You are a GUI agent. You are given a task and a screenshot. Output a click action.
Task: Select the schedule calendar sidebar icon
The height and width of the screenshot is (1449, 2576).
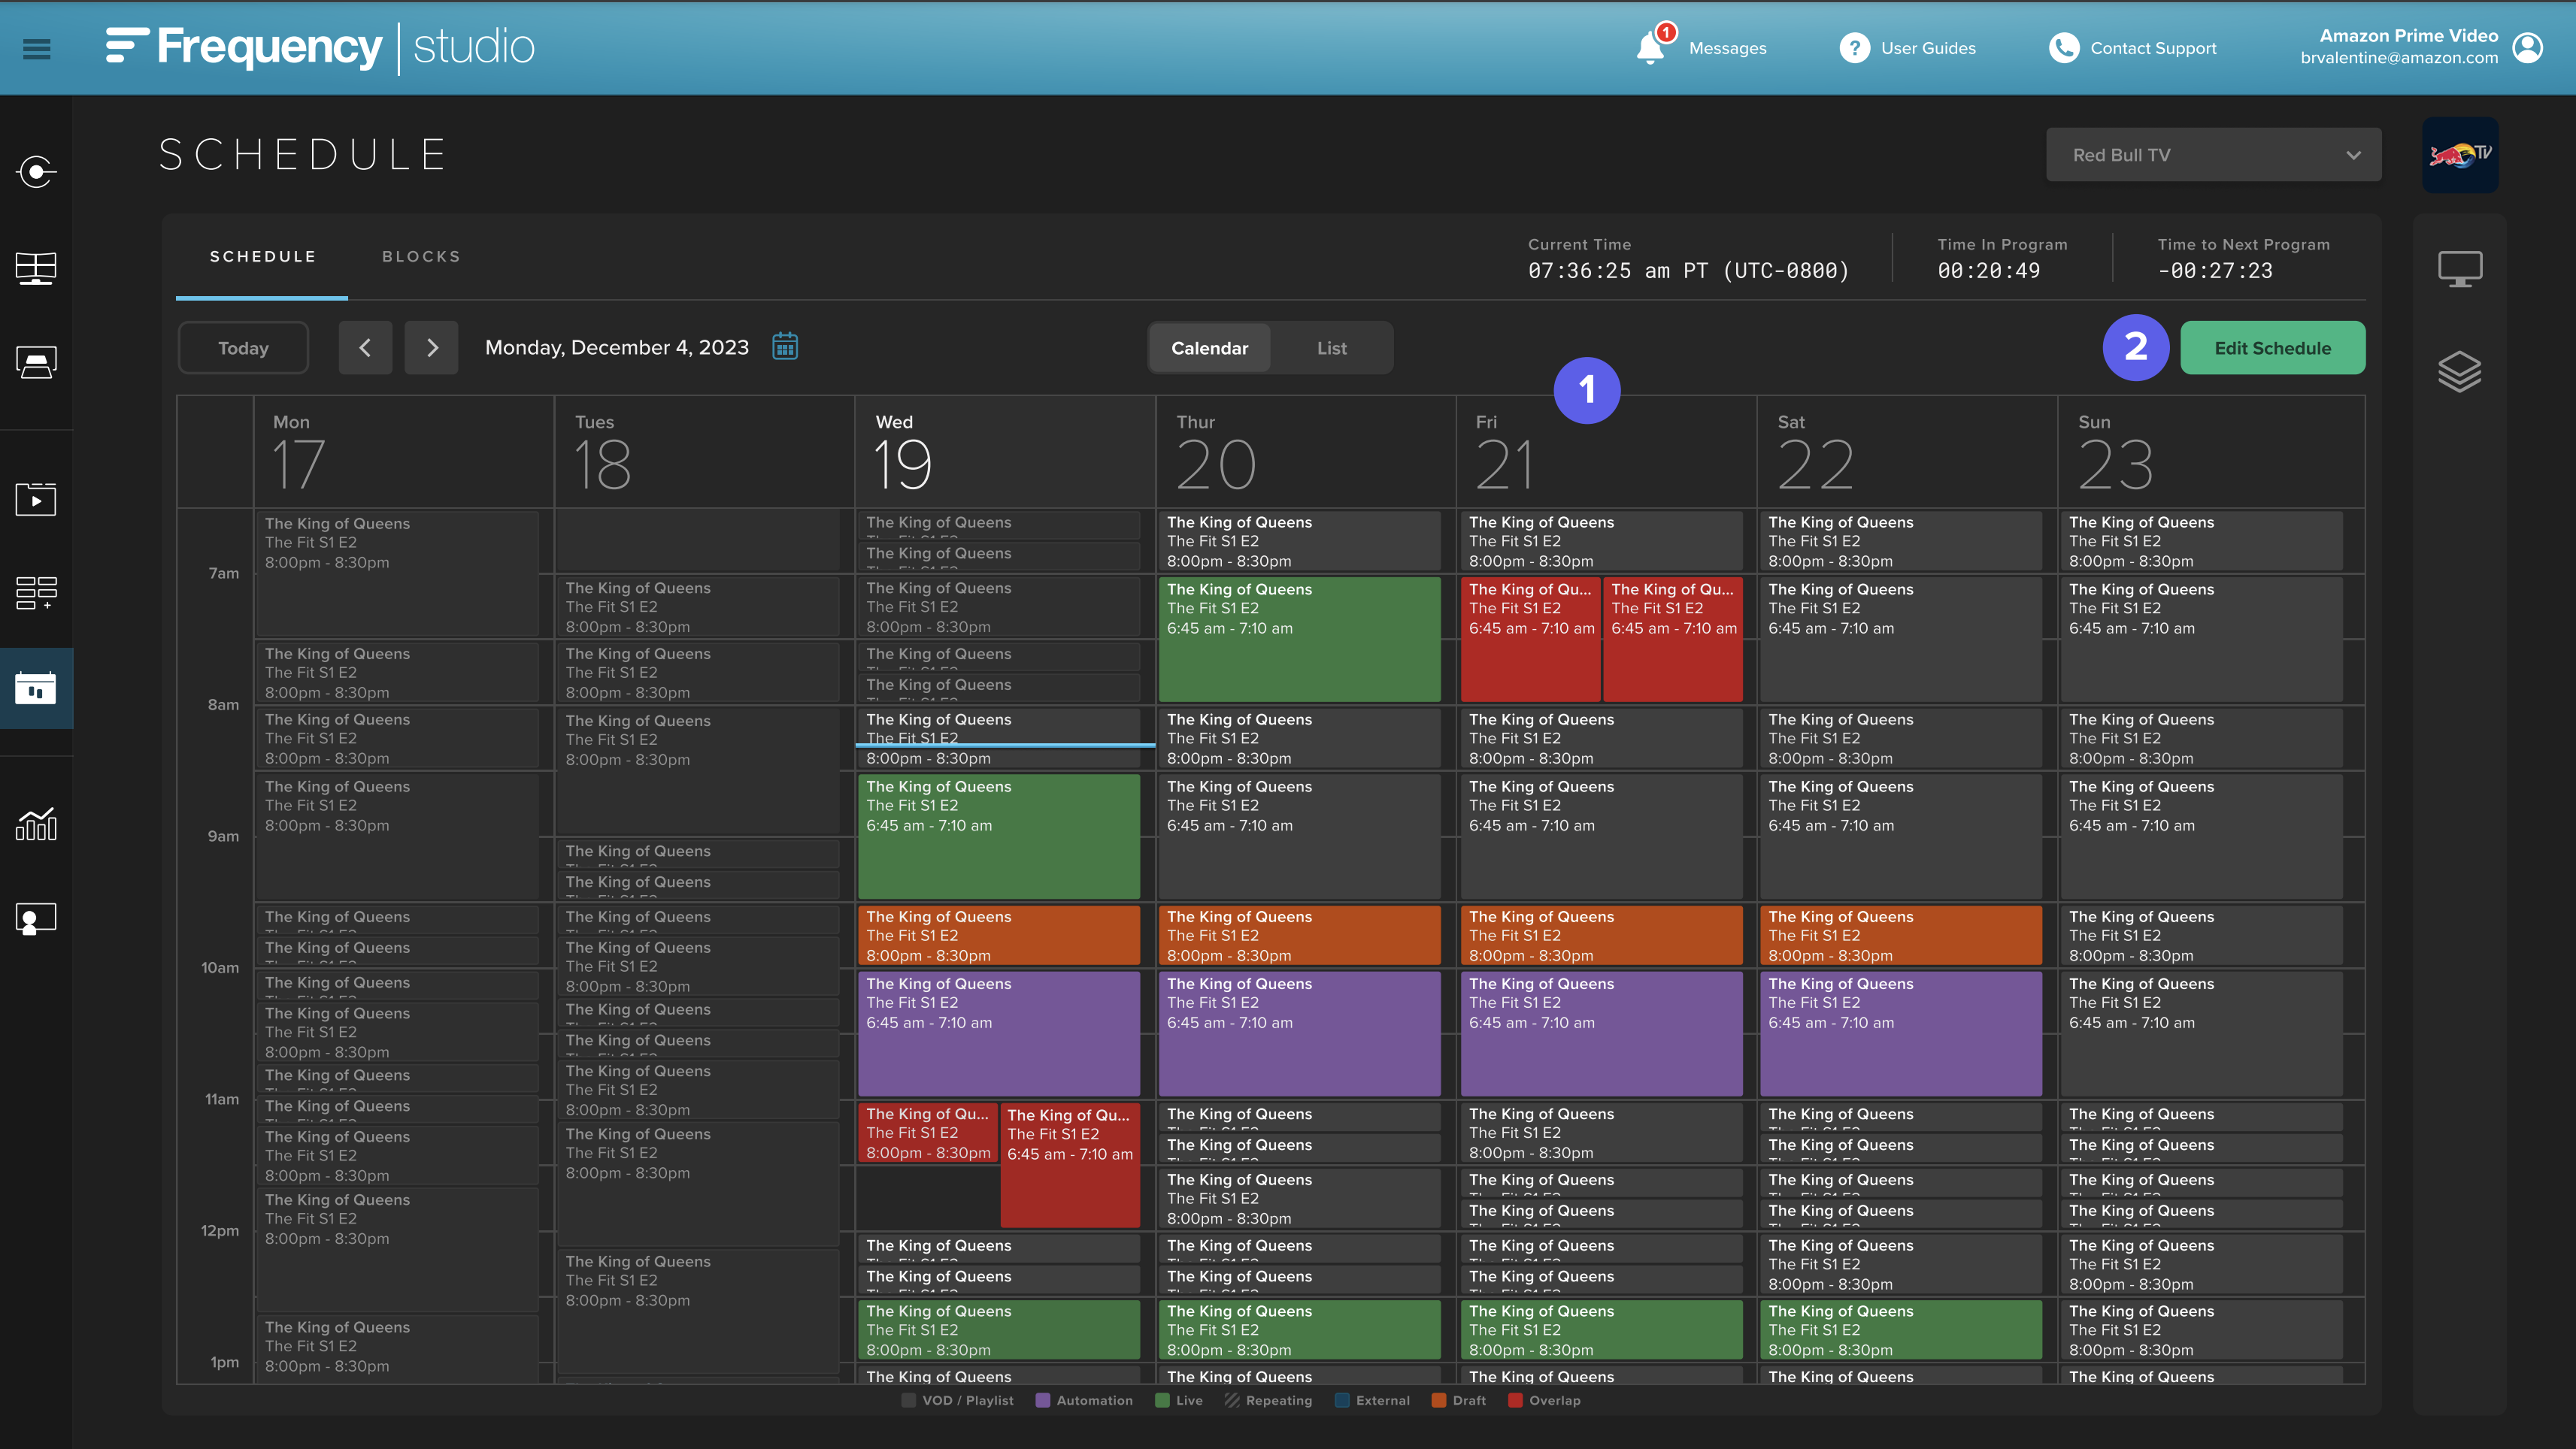36,688
